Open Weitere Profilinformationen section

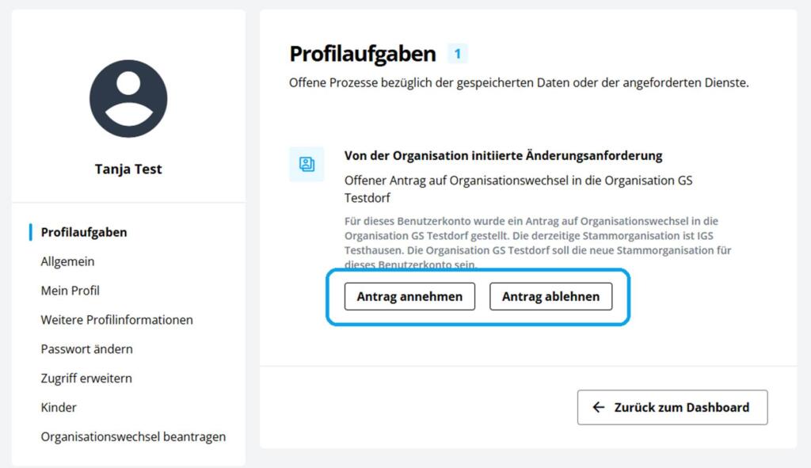pos(117,320)
